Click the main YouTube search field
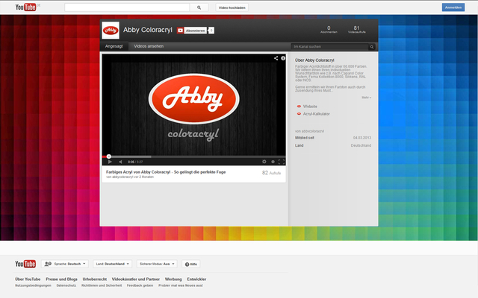The image size is (478, 298). pyautogui.click(x=127, y=7)
